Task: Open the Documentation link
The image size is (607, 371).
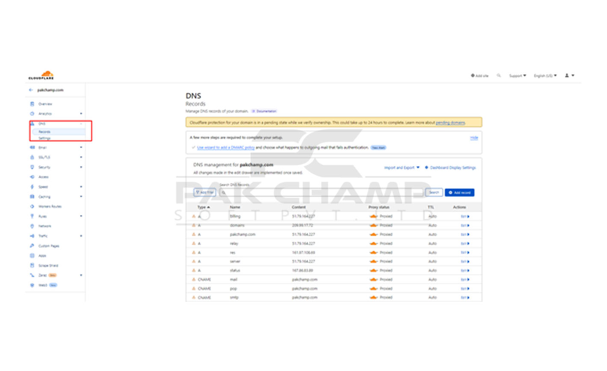Action: [264, 111]
